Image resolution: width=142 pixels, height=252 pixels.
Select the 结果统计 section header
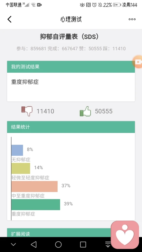(71, 127)
